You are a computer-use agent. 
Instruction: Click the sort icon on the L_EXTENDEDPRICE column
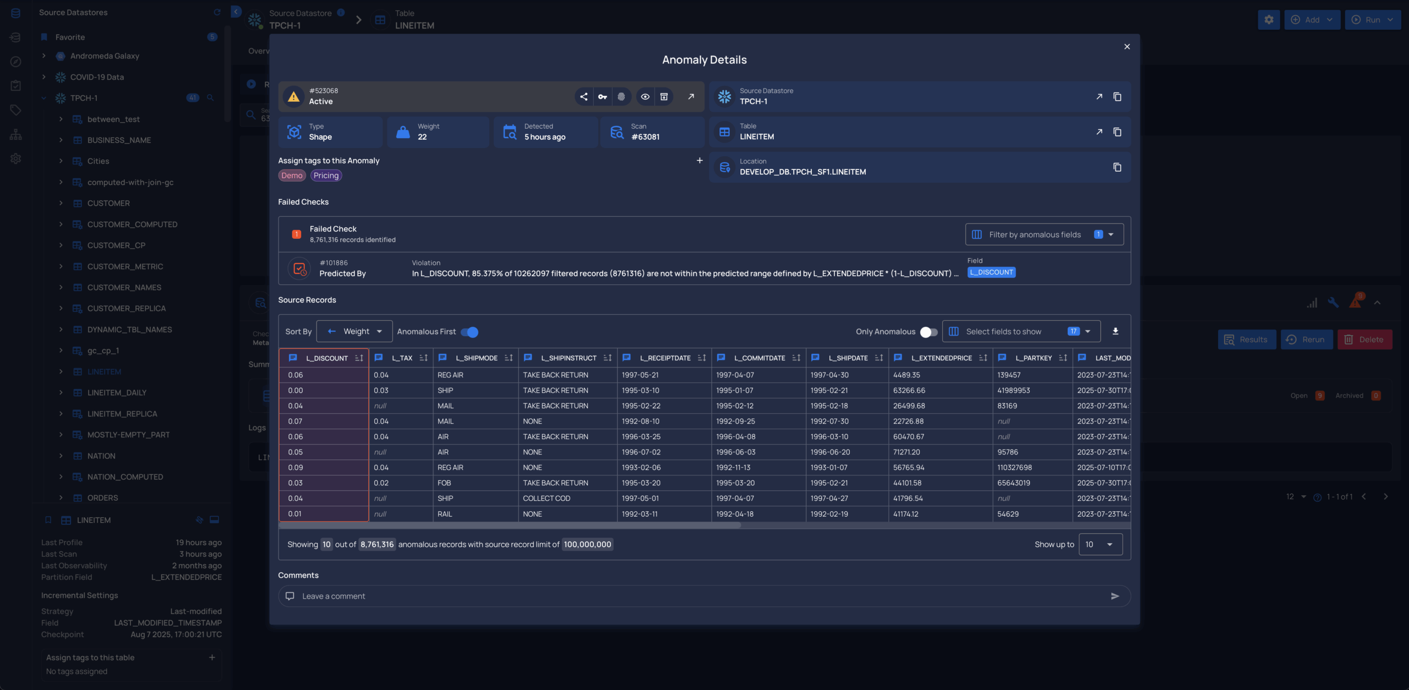click(x=983, y=358)
